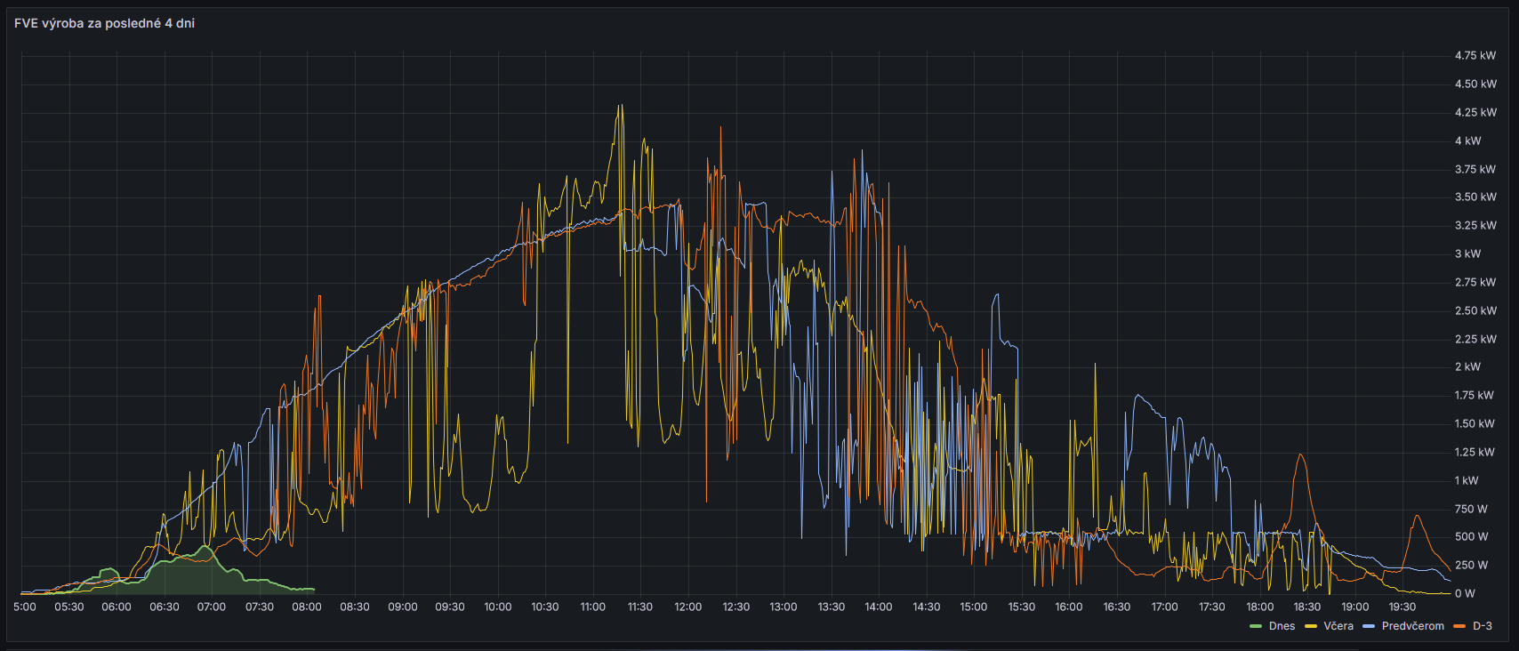Click the 12:00 tick on the time axis

point(687,607)
